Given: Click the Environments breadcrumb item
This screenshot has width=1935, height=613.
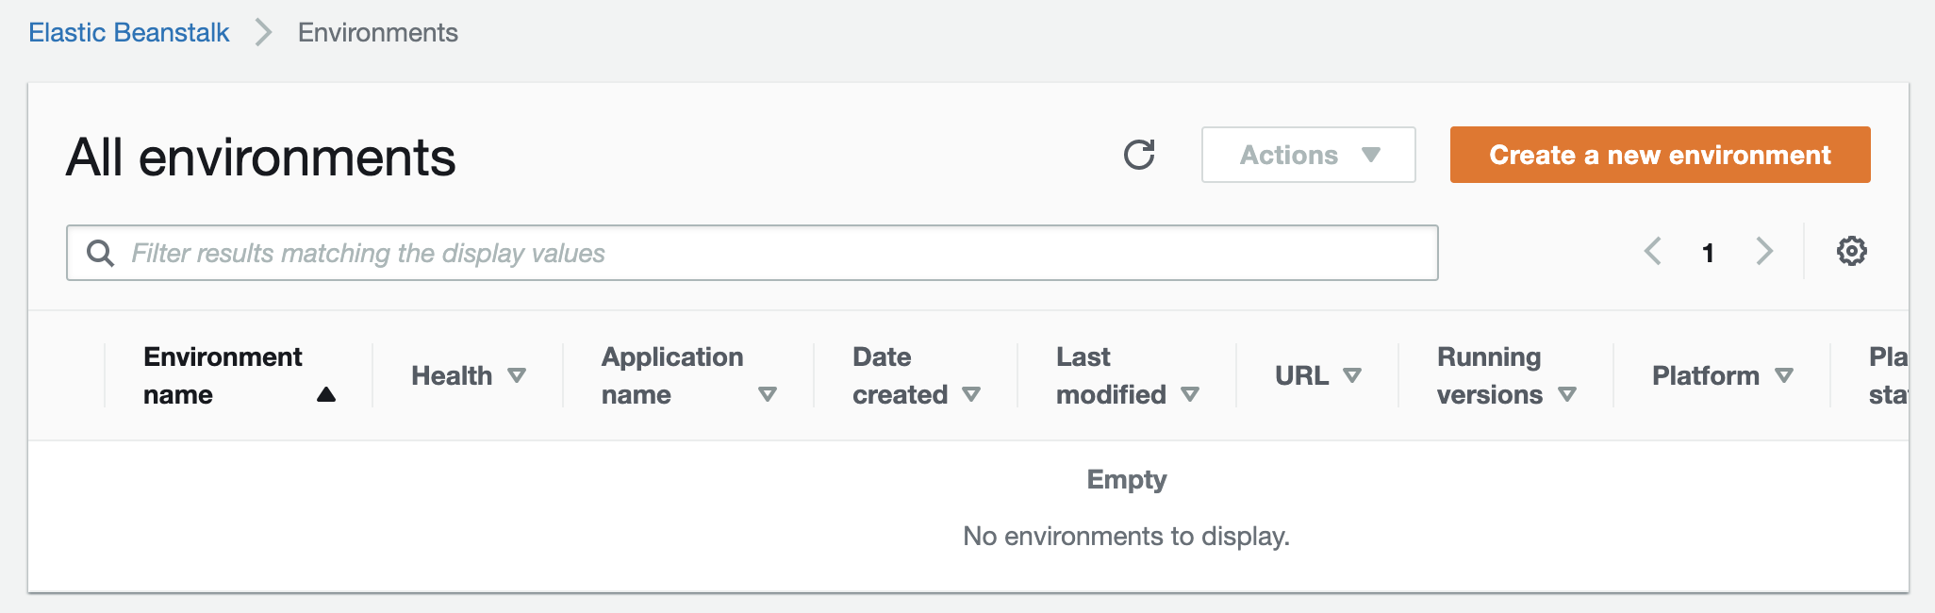Looking at the screenshot, I should pos(378,33).
